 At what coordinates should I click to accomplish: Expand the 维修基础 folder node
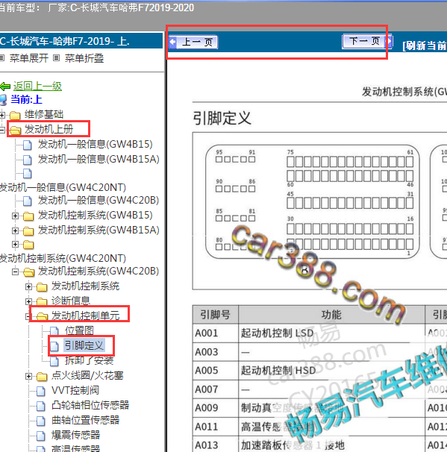[x=2, y=116]
